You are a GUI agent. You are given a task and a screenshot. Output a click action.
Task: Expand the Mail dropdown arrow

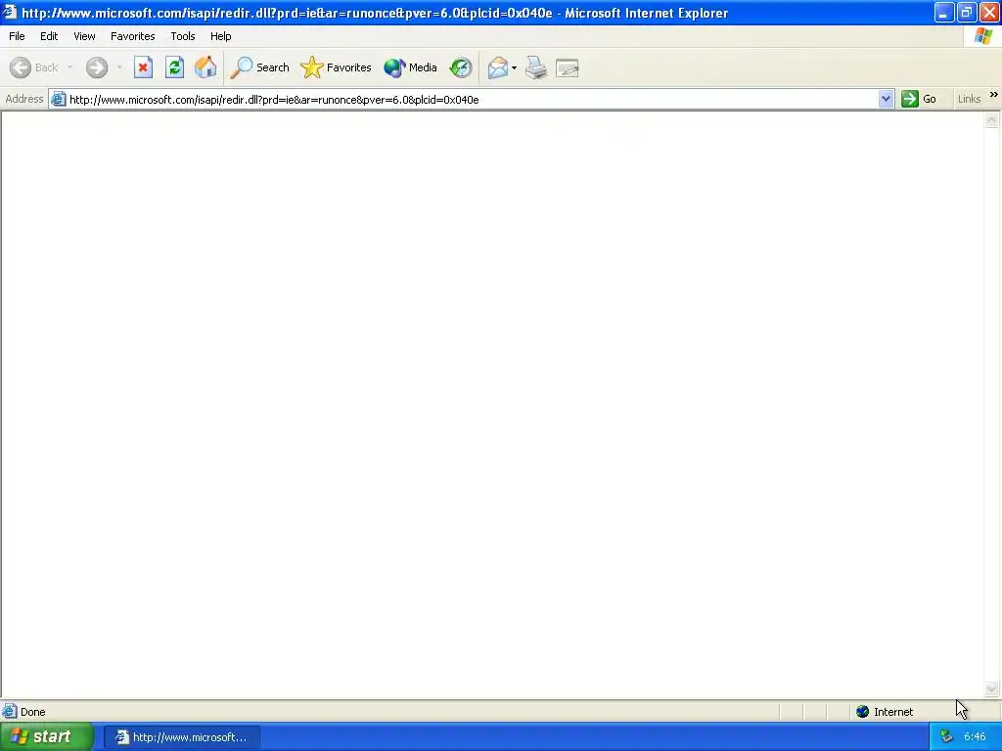(515, 67)
